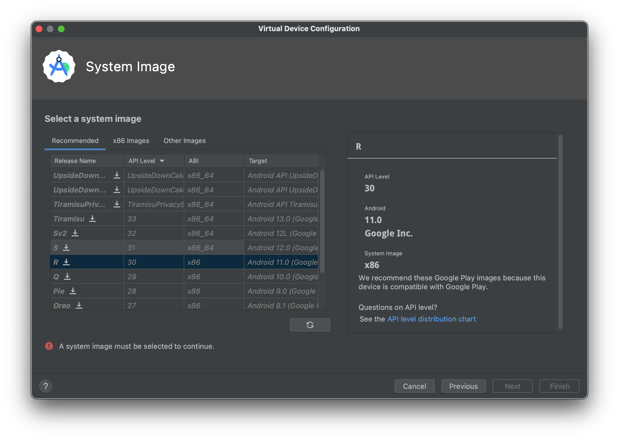
Task: Sort by API Level column arrow
Action: point(162,161)
